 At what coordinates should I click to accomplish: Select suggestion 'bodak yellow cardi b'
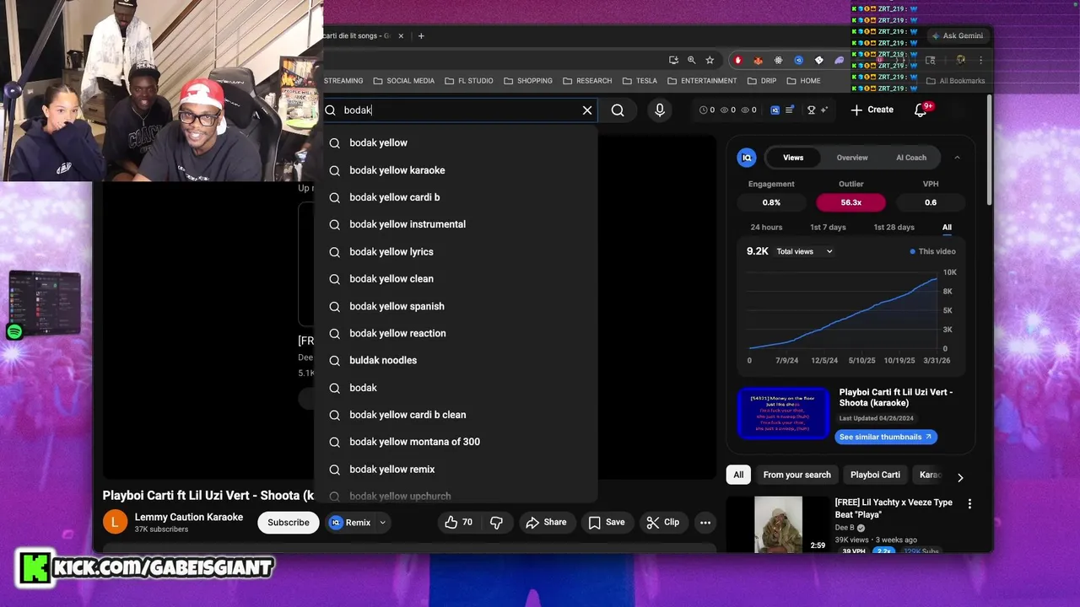tap(456, 197)
